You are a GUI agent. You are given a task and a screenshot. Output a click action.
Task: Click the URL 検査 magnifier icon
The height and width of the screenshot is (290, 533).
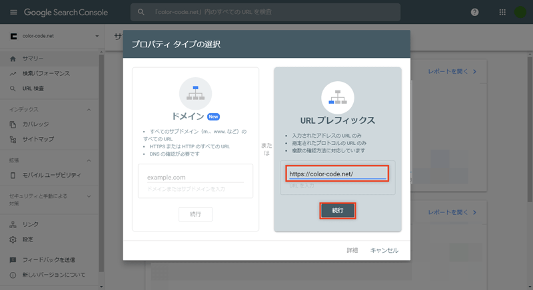pos(13,88)
